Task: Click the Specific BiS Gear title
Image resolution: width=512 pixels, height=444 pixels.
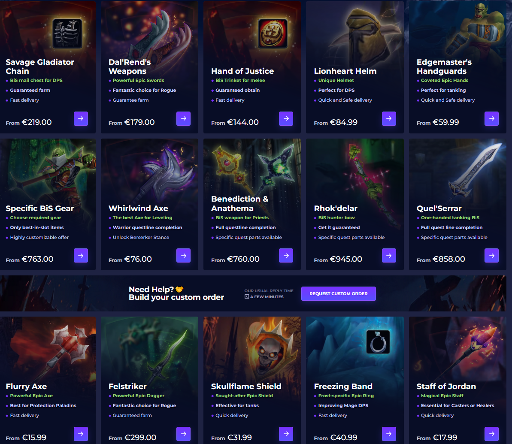Action: pos(40,208)
